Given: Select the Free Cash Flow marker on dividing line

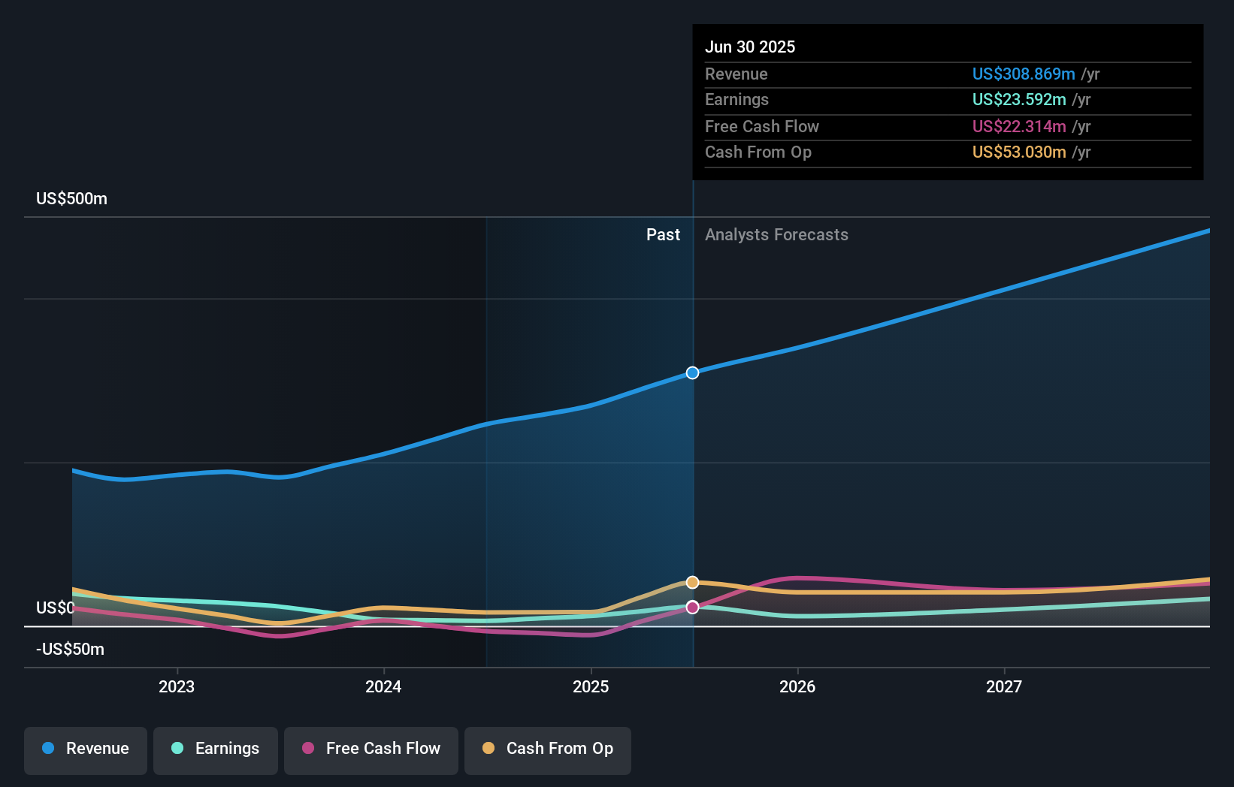Looking at the screenshot, I should coord(692,607).
